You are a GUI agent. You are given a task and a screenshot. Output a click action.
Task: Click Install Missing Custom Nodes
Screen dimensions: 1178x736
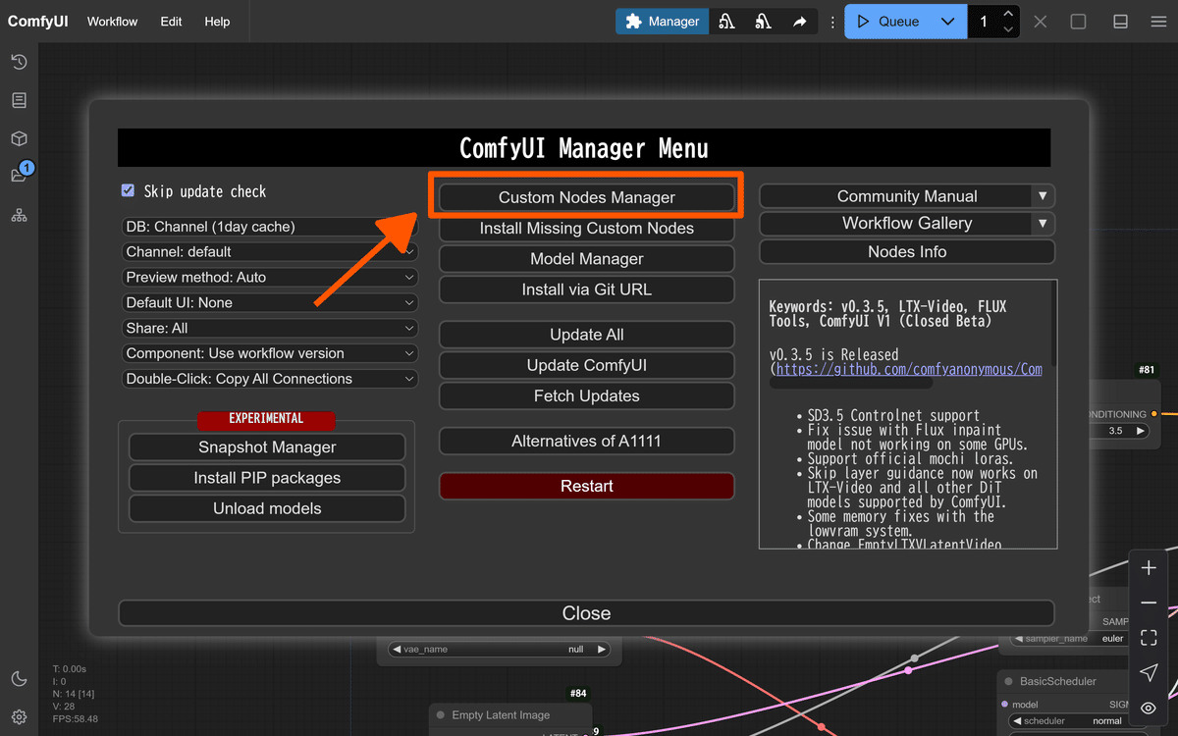pyautogui.click(x=587, y=228)
